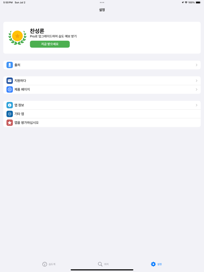Open the 기타 앱 row
This screenshot has width=204, height=272.
click(102, 114)
